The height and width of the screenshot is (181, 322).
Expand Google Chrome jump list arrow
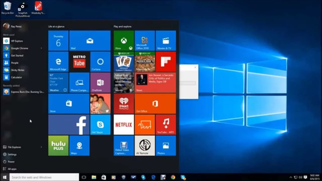(41, 48)
